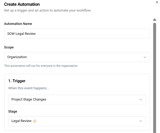This screenshot has width=160, height=133.
Task: Click the Automation Name label
Action: pos(18,24)
